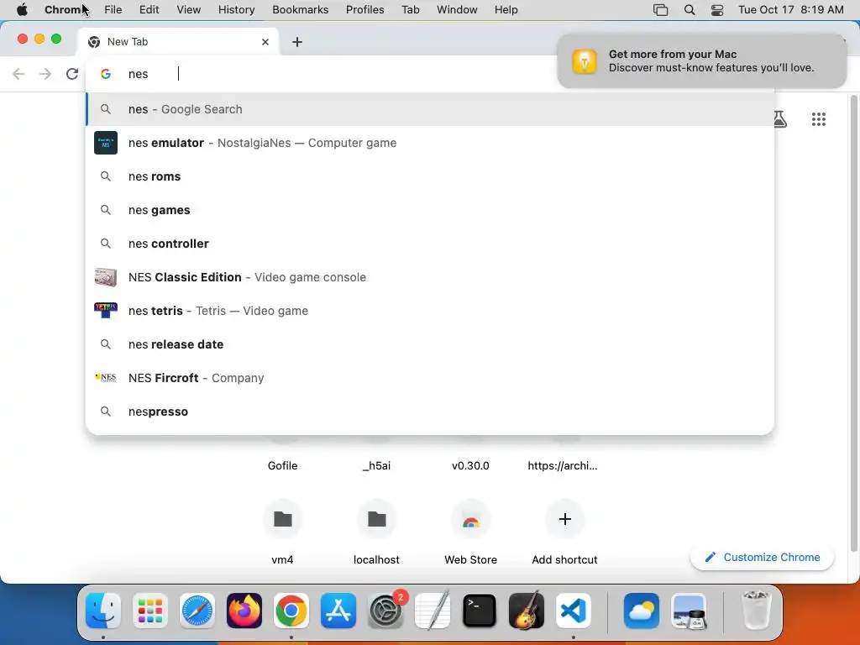Open a new tab with plus icon
This screenshot has height=645, width=860.
[296, 42]
